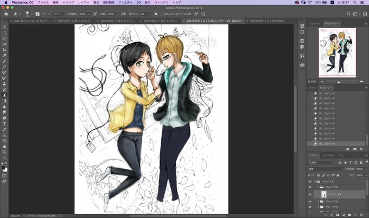This screenshot has height=218, width=369.
Task: Toggle the layer filter on/off switch
Action: (x=367, y=162)
